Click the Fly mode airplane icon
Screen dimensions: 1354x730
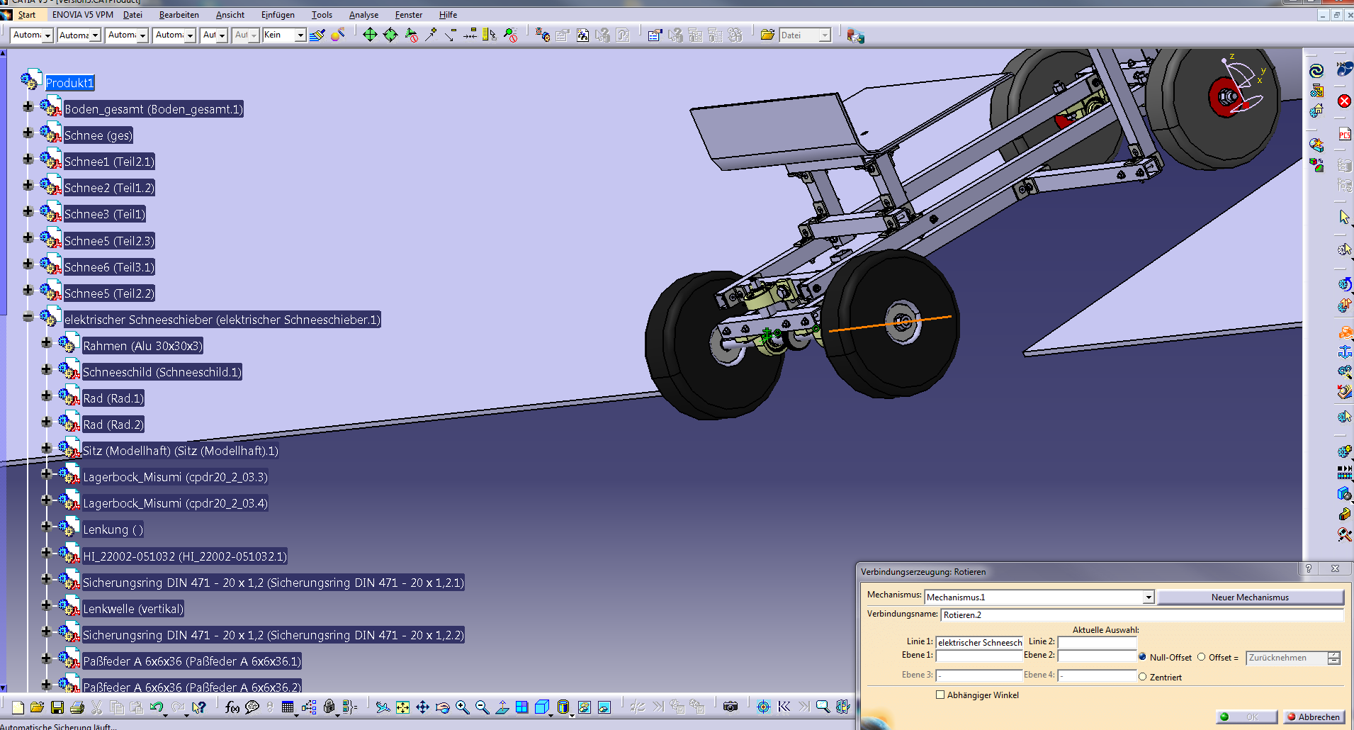pyautogui.click(x=383, y=707)
